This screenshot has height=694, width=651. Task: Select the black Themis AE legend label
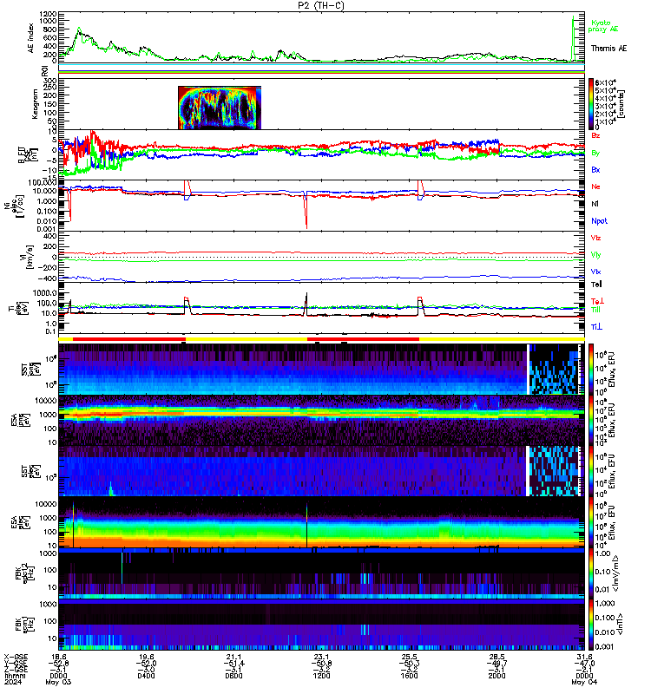click(609, 49)
